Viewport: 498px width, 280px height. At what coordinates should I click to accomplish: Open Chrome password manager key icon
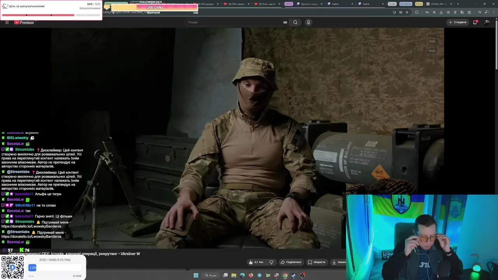[427, 12]
